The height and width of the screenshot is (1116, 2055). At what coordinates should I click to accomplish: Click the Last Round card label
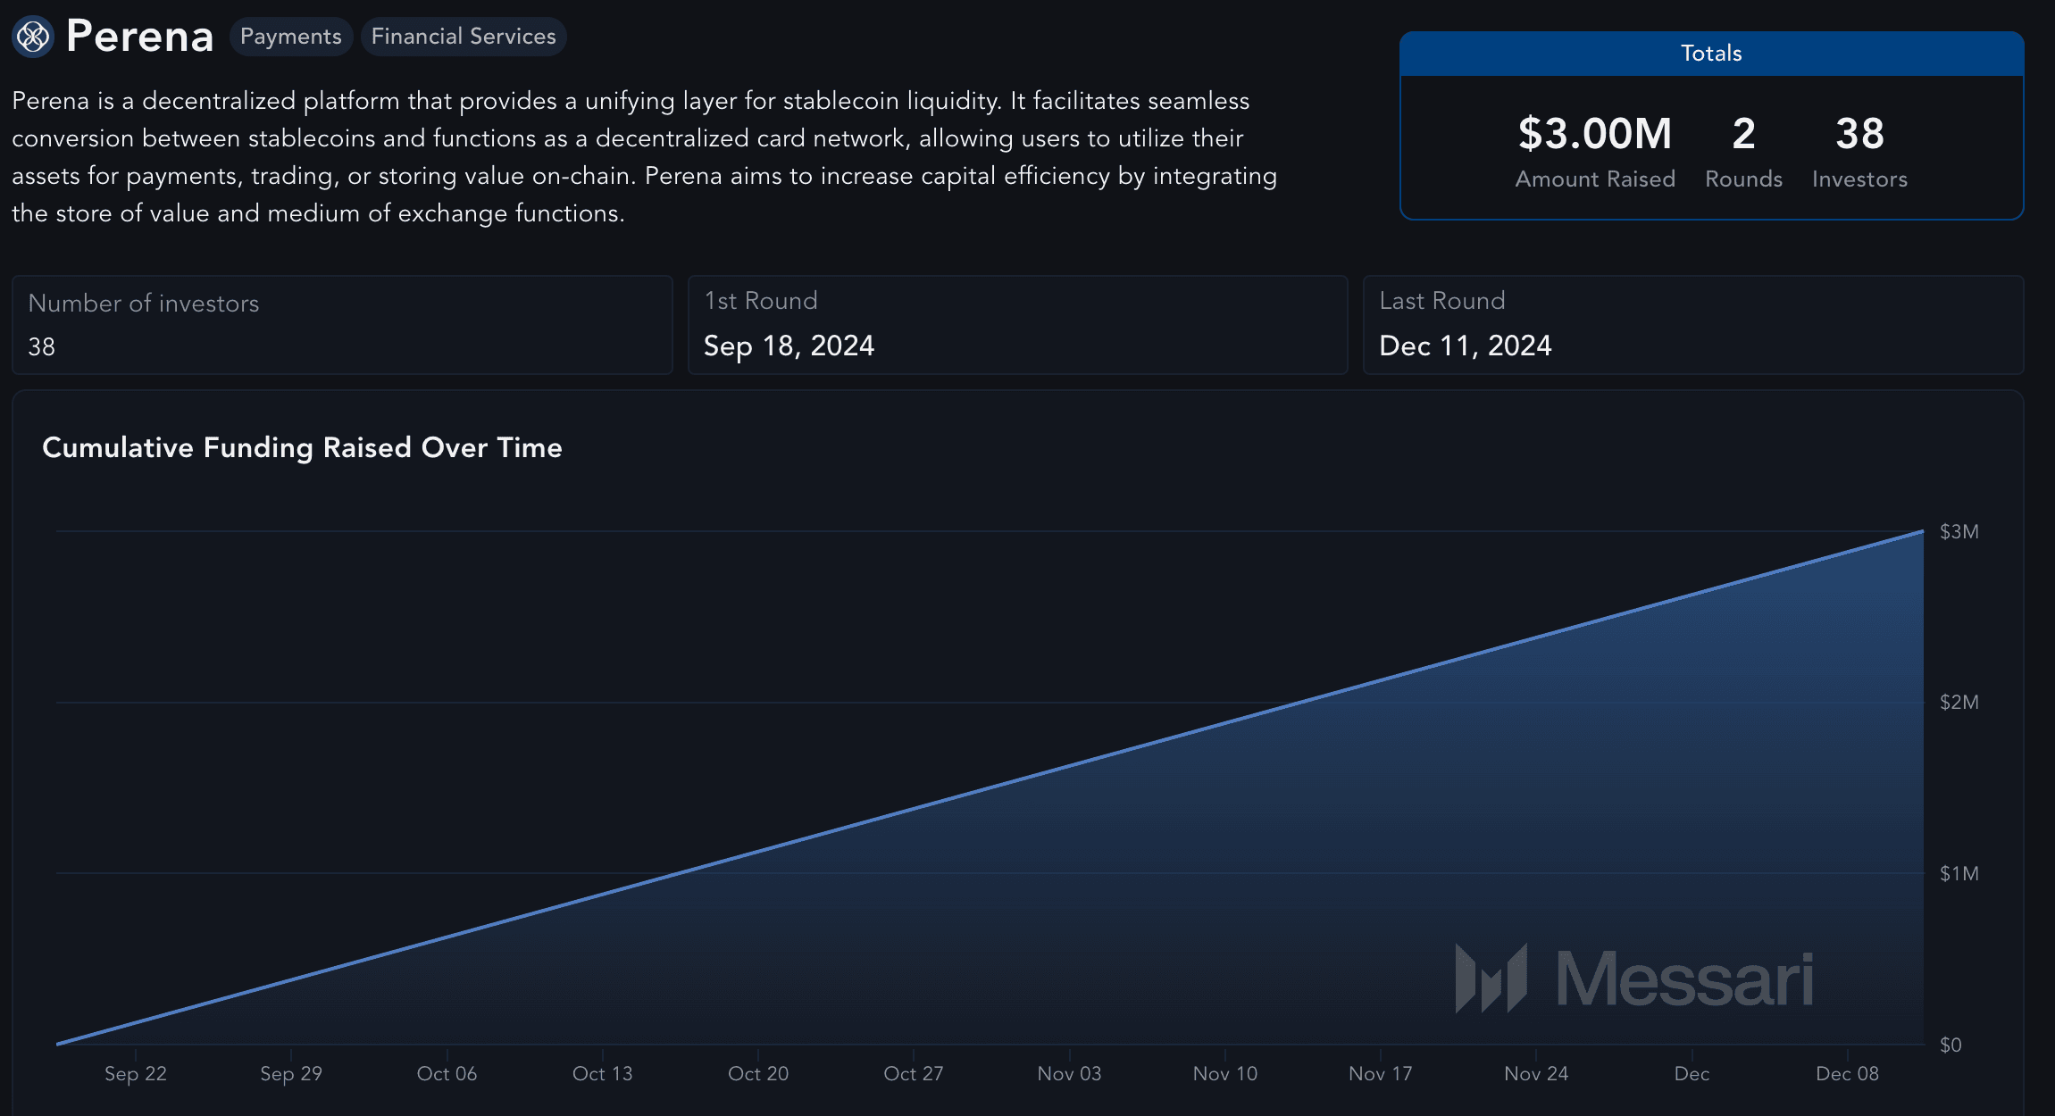[x=1442, y=301]
